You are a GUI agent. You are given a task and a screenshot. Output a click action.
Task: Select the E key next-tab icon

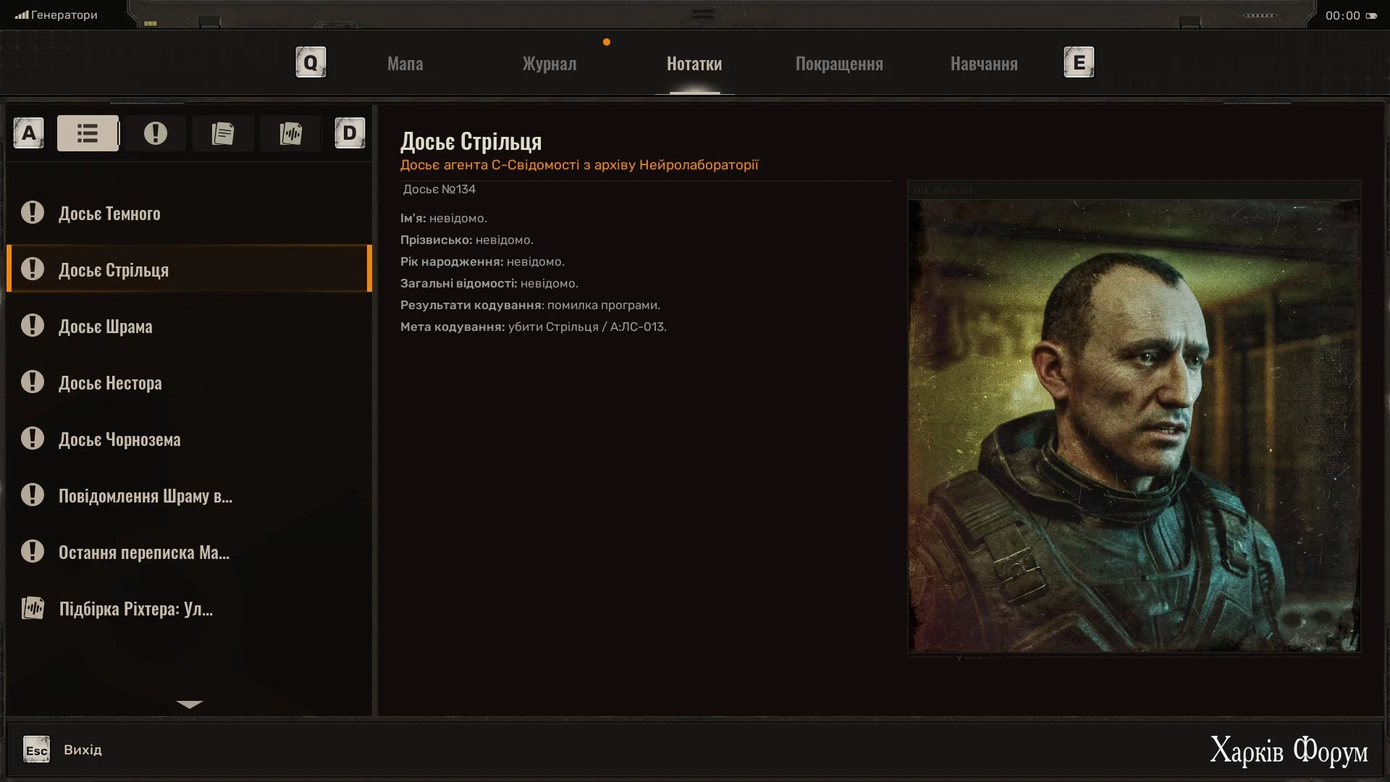click(x=1079, y=62)
